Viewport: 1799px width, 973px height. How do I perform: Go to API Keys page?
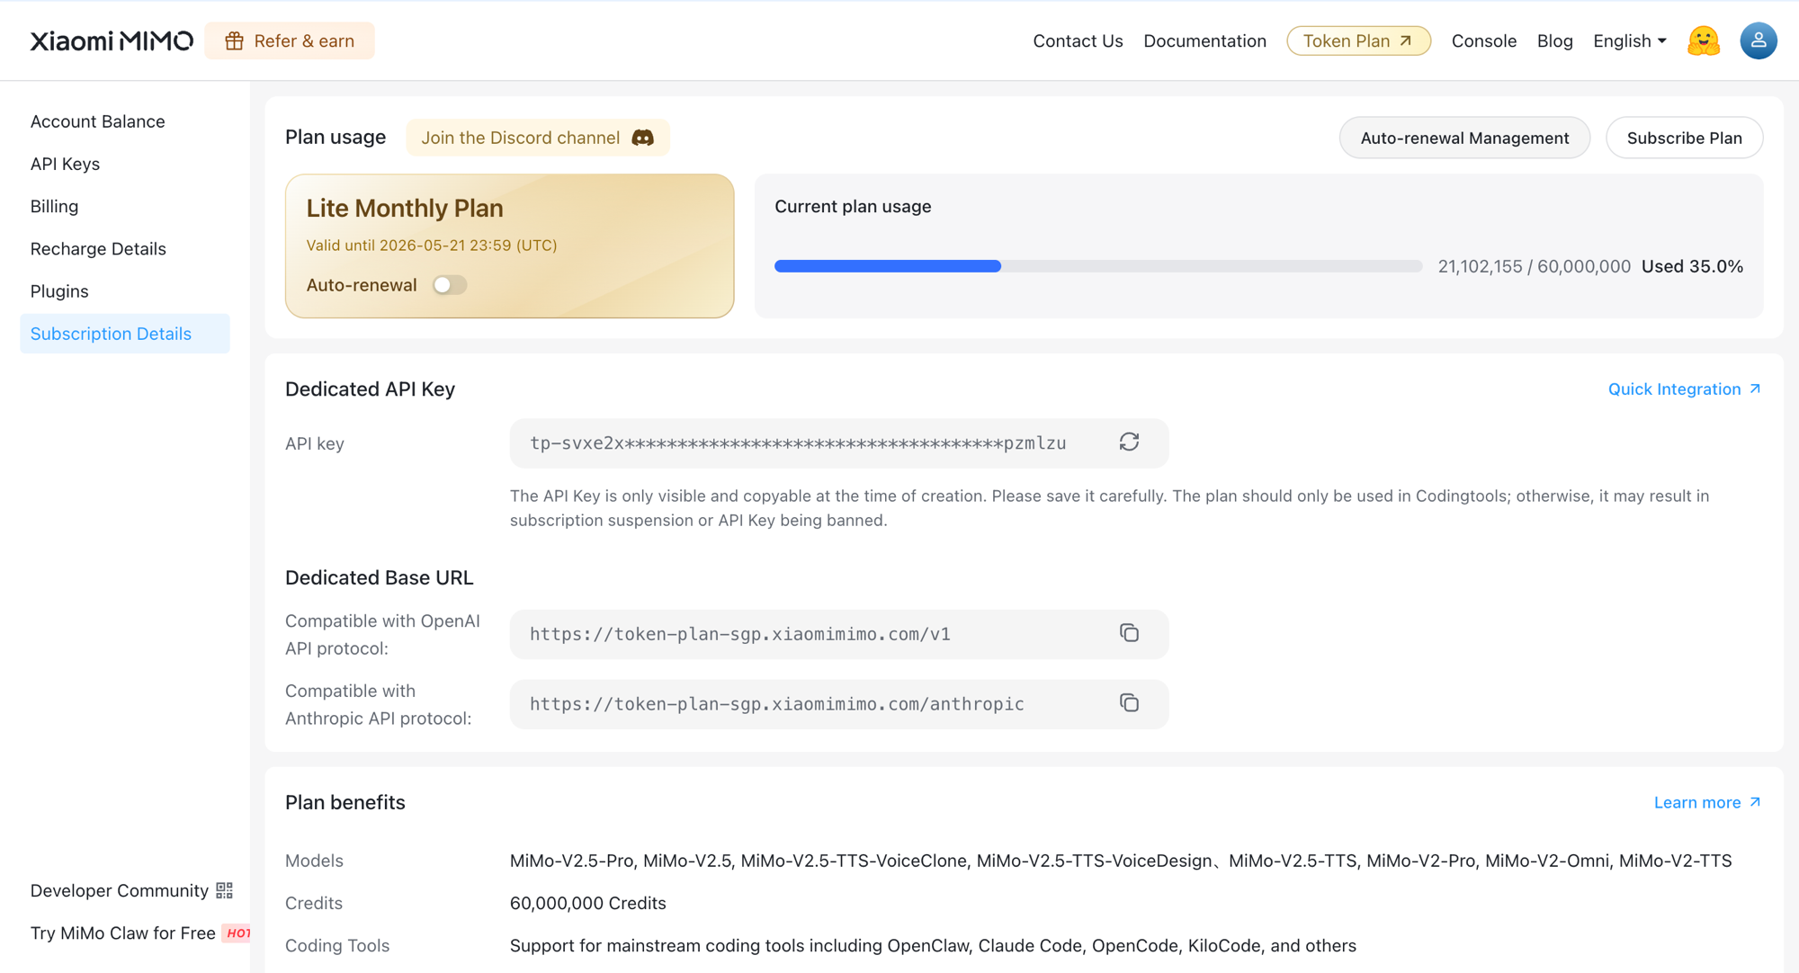(65, 164)
